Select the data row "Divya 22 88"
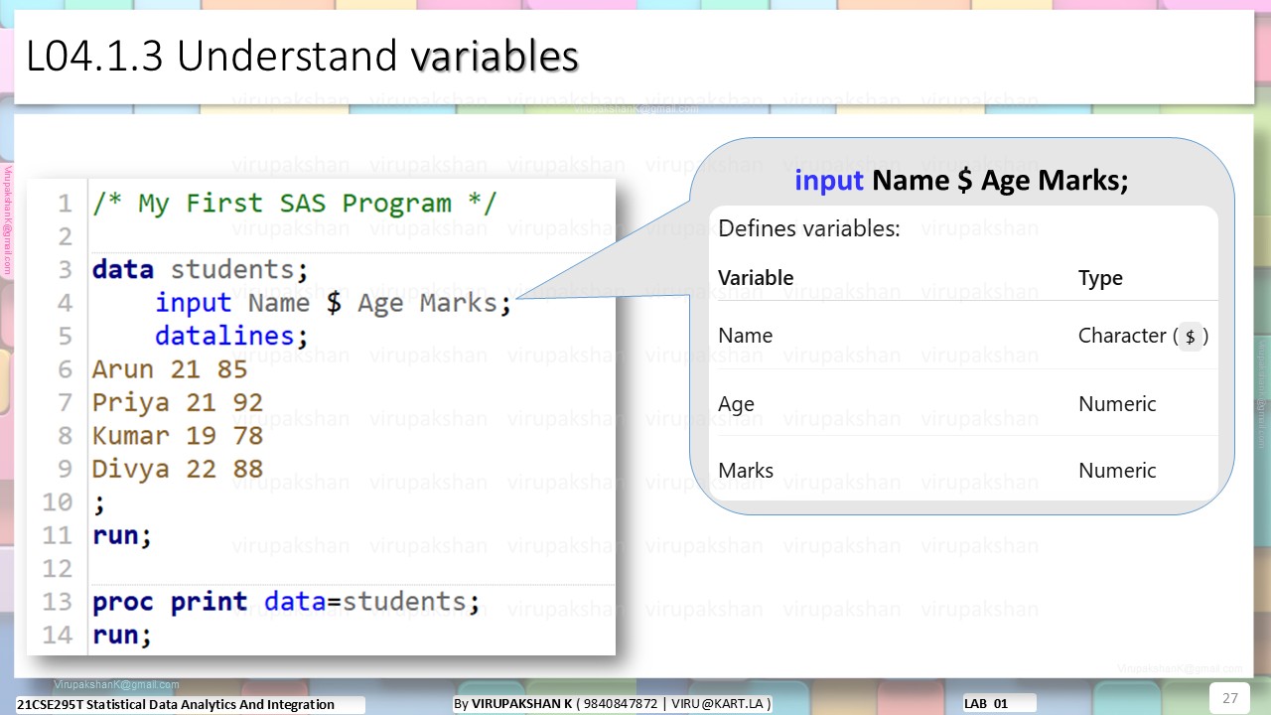1271x715 pixels. [x=178, y=469]
